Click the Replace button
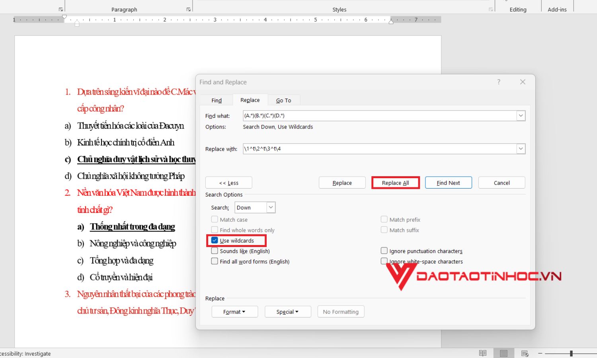 pyautogui.click(x=342, y=183)
